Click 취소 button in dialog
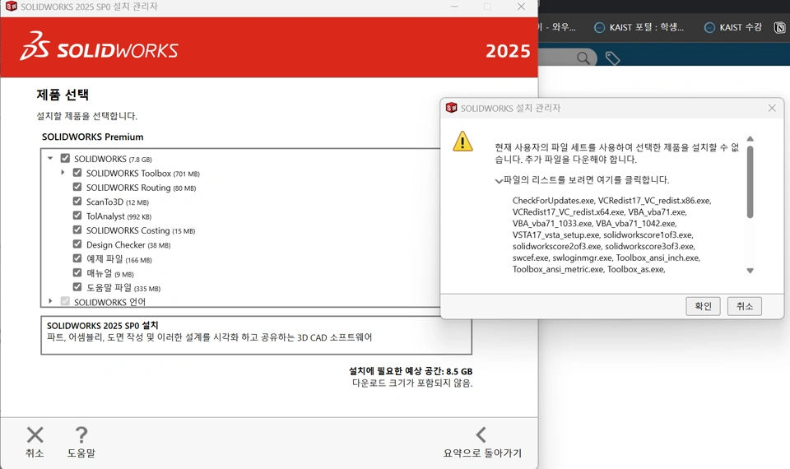 (744, 306)
